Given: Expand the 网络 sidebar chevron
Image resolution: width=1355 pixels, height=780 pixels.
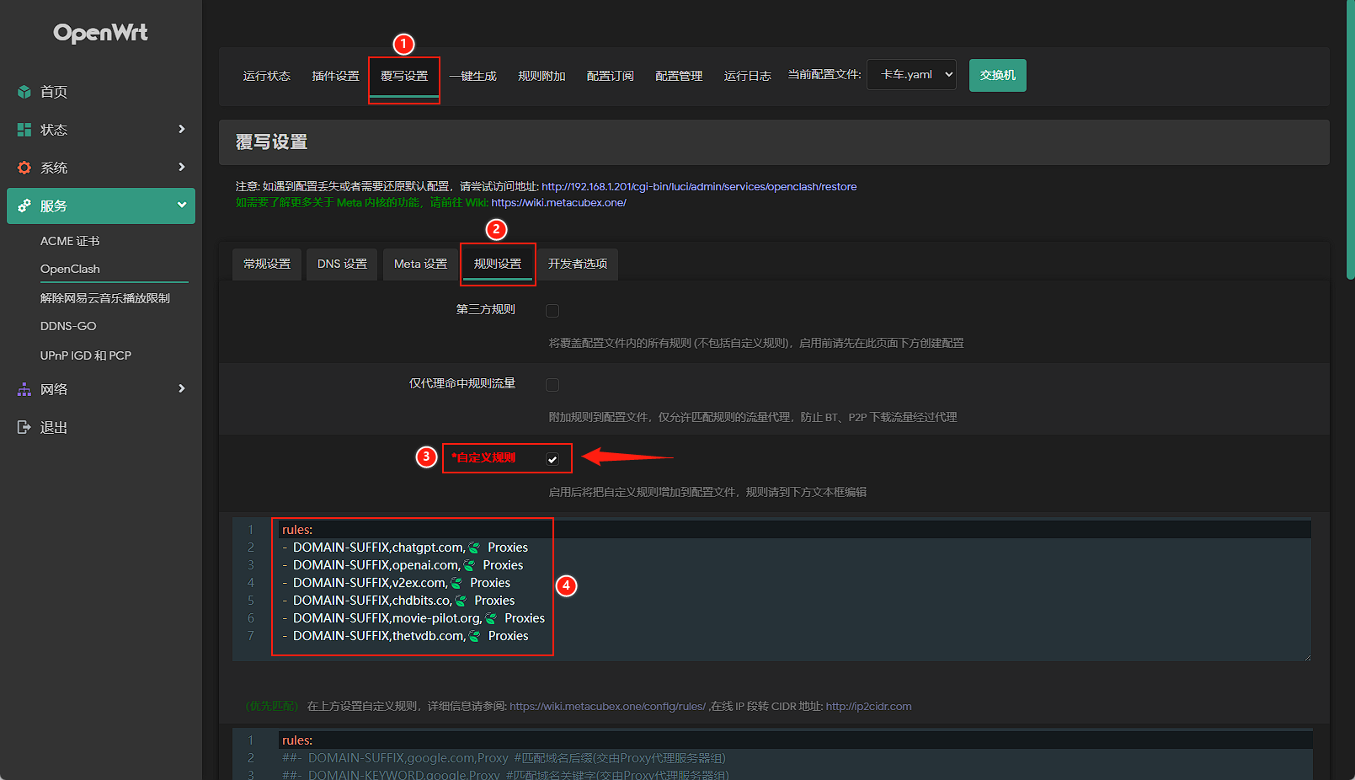Looking at the screenshot, I should pyautogui.click(x=181, y=388).
